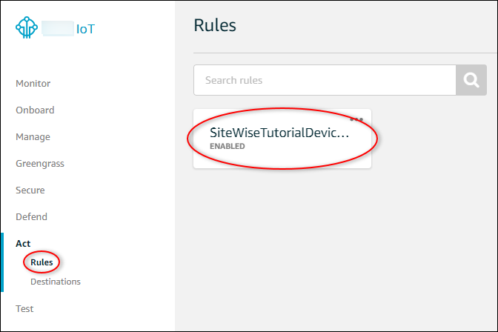Image resolution: width=498 pixels, height=332 pixels.
Task: Click the IoT service name in the header
Action: click(85, 29)
